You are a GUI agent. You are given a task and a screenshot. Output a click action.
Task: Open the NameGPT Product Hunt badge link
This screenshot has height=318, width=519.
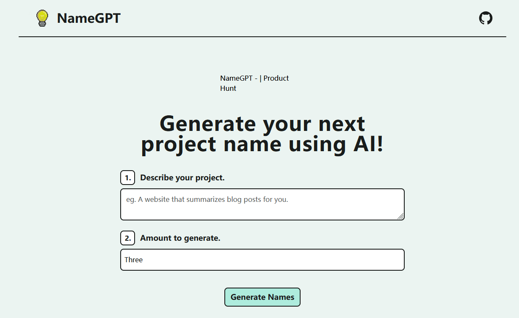pyautogui.click(x=254, y=83)
